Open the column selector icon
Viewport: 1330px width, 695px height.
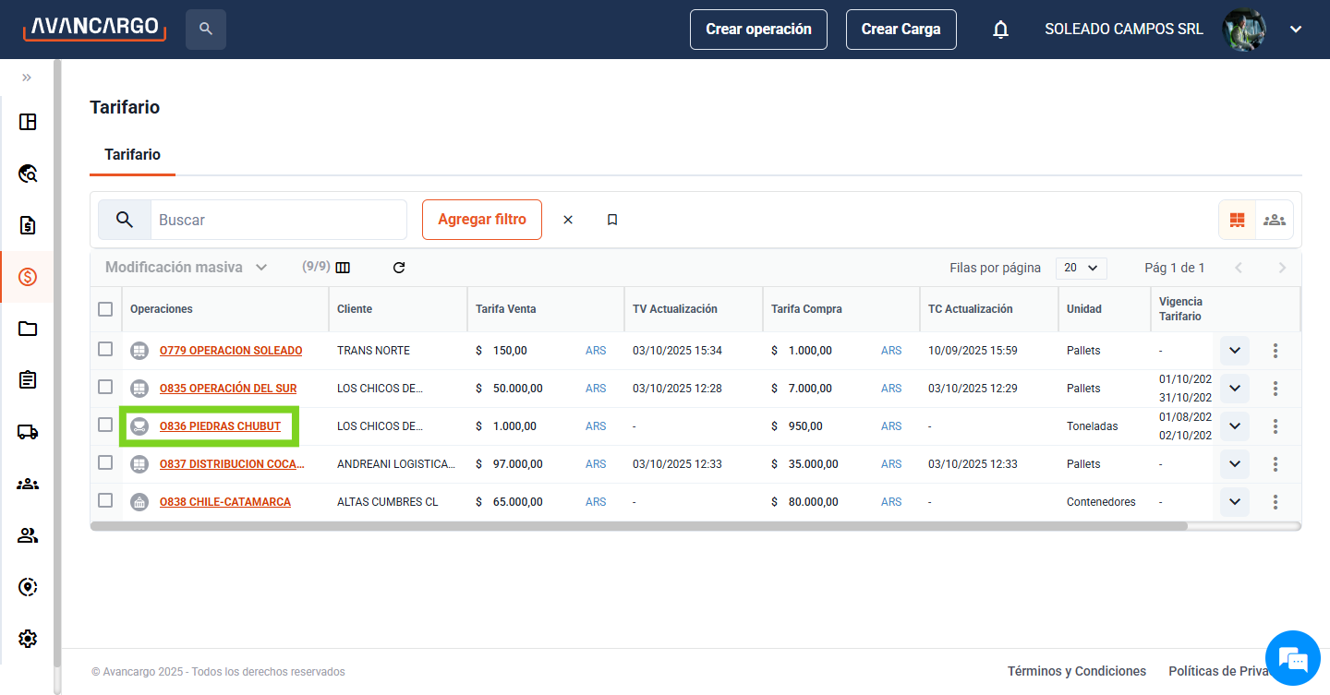coord(343,268)
